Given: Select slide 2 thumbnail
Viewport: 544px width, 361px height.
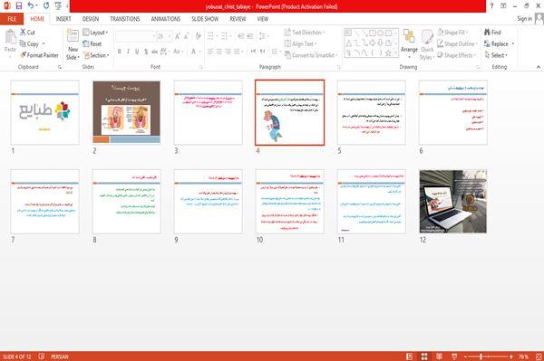Looking at the screenshot, I should (126, 112).
